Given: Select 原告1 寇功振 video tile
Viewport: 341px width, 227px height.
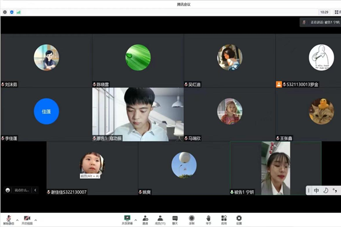Looking at the screenshot, I should click(x=138, y=114).
